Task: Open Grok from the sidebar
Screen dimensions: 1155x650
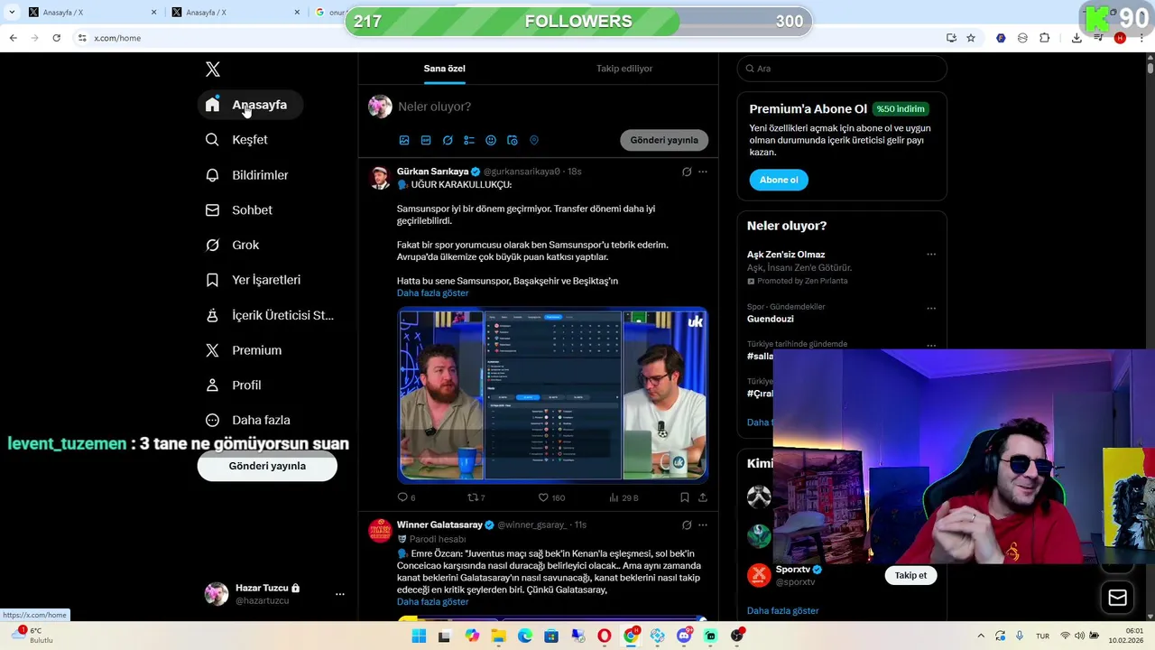Action: pos(232,246)
